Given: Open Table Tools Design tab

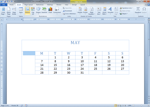Looking at the screenshot, I should [74, 5].
